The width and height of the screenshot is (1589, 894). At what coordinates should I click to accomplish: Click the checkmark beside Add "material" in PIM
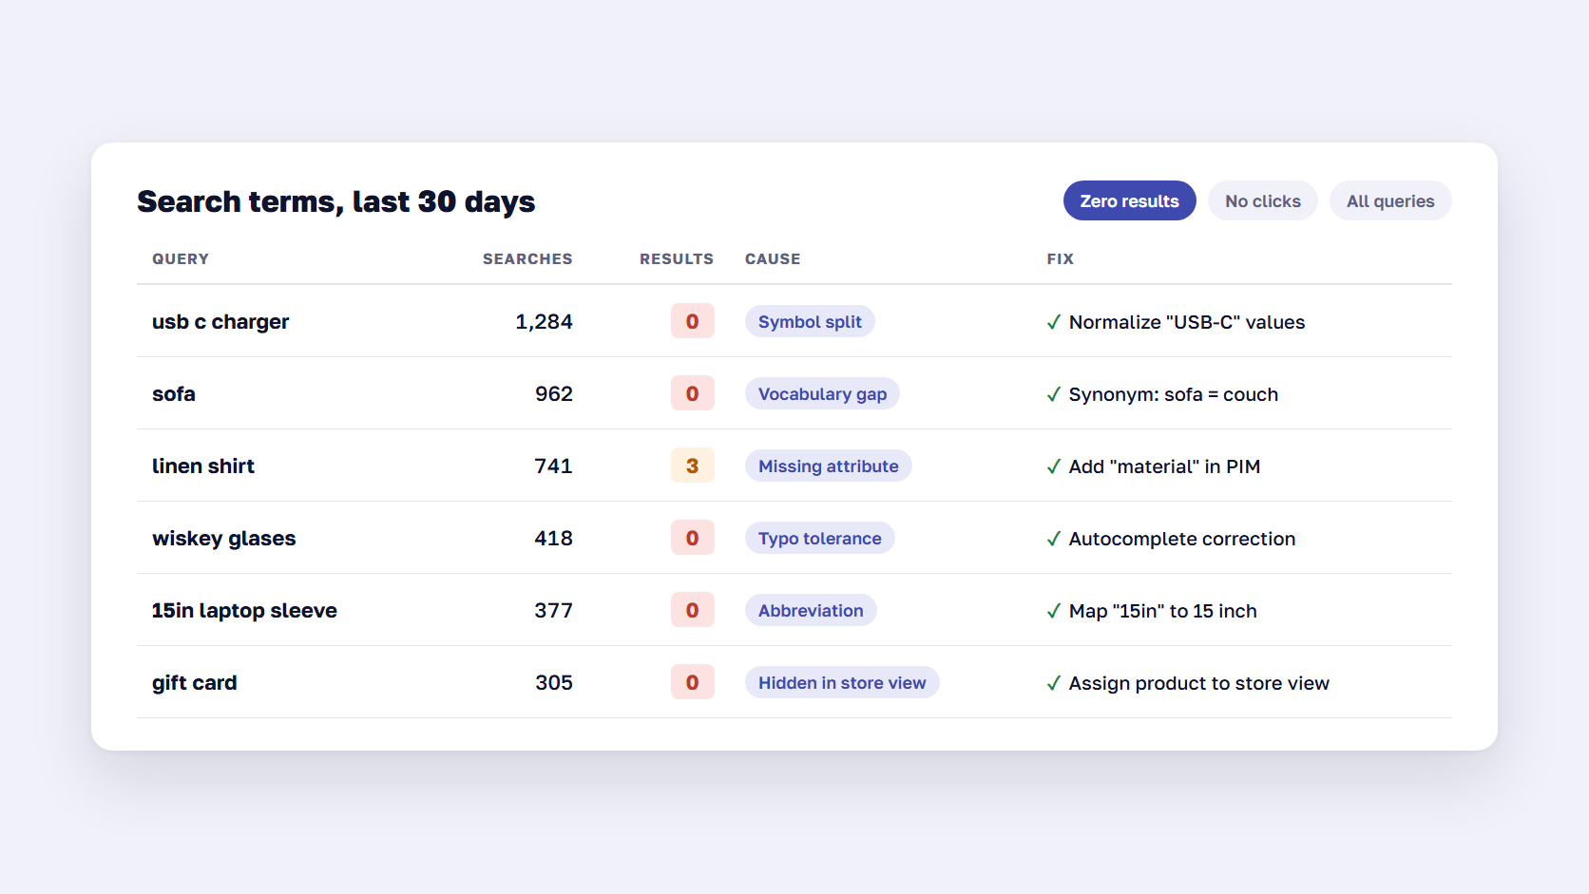point(1053,466)
